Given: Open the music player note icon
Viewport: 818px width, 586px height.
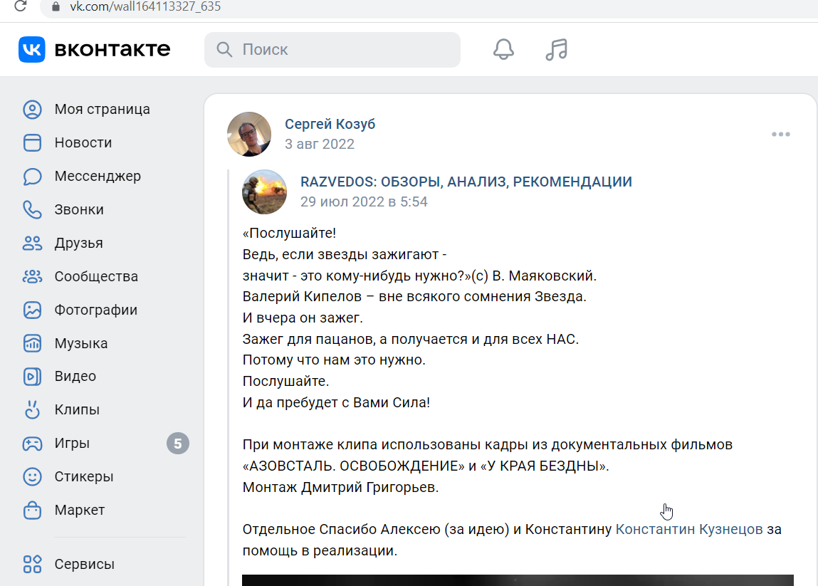Looking at the screenshot, I should (557, 50).
